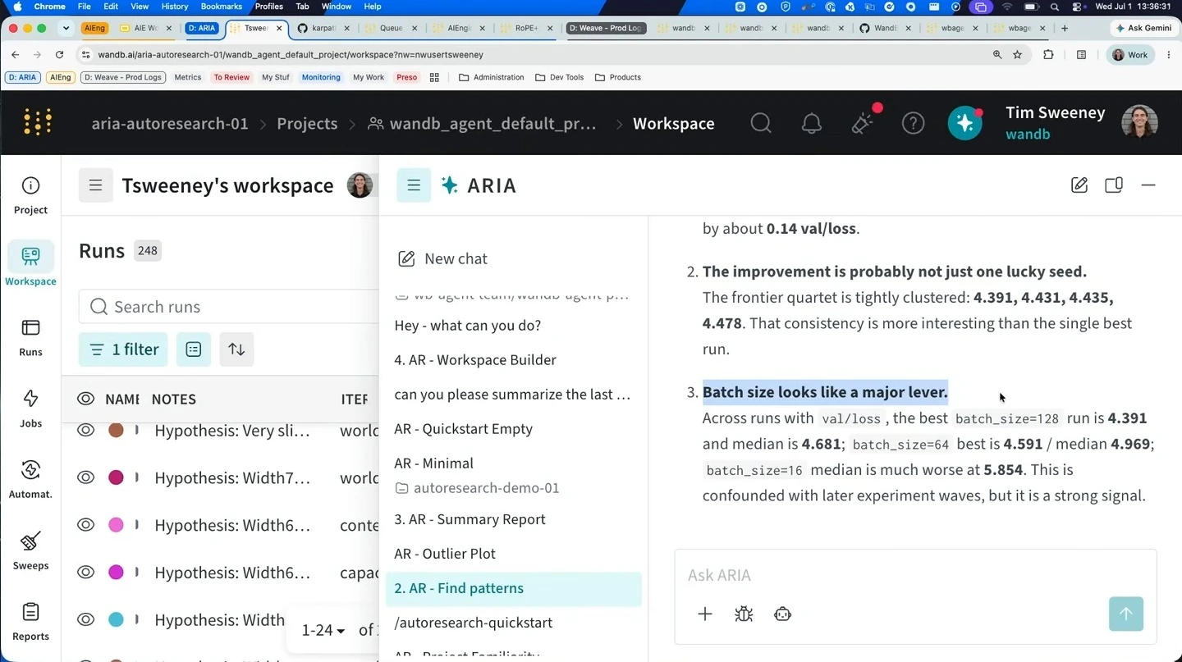The image size is (1182, 662).
Task: Click the brown color dot of 'Very sli…' run
Action: pyautogui.click(x=116, y=430)
